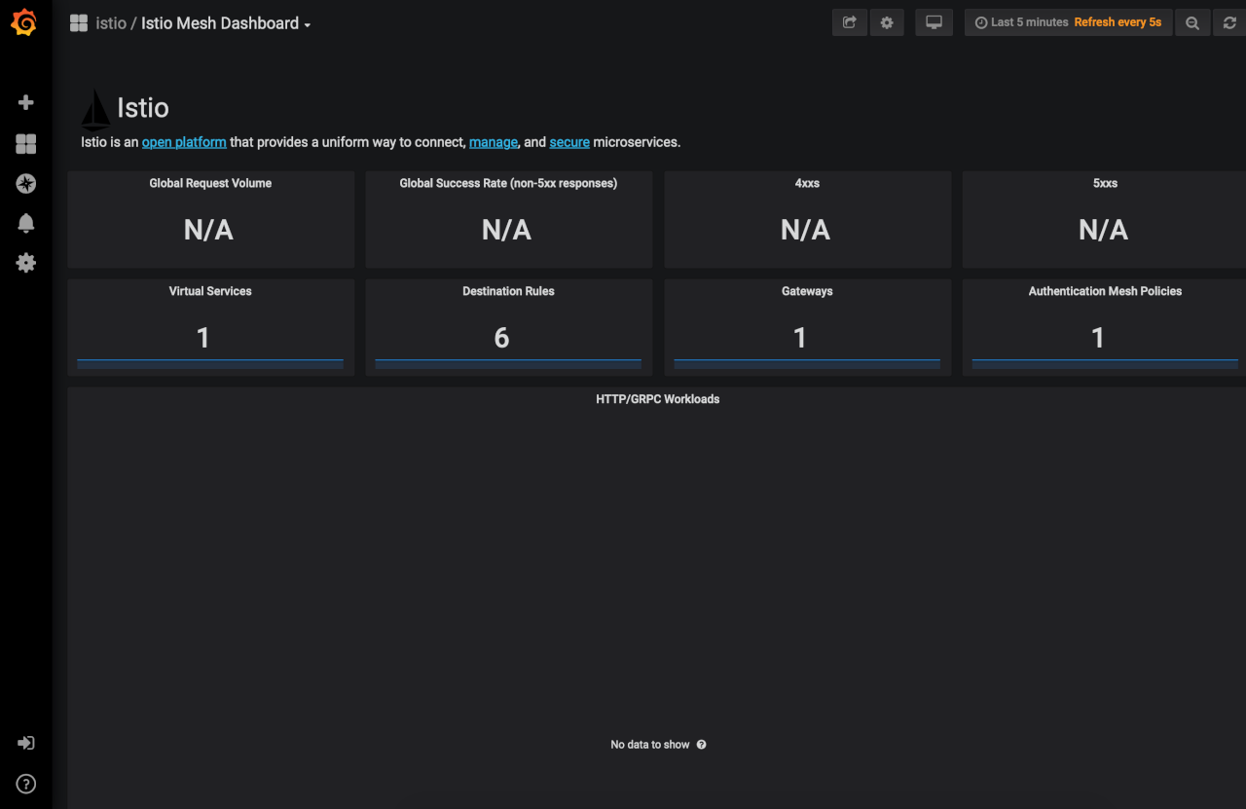Follow the open platform link
This screenshot has width=1246, height=809.
[184, 141]
